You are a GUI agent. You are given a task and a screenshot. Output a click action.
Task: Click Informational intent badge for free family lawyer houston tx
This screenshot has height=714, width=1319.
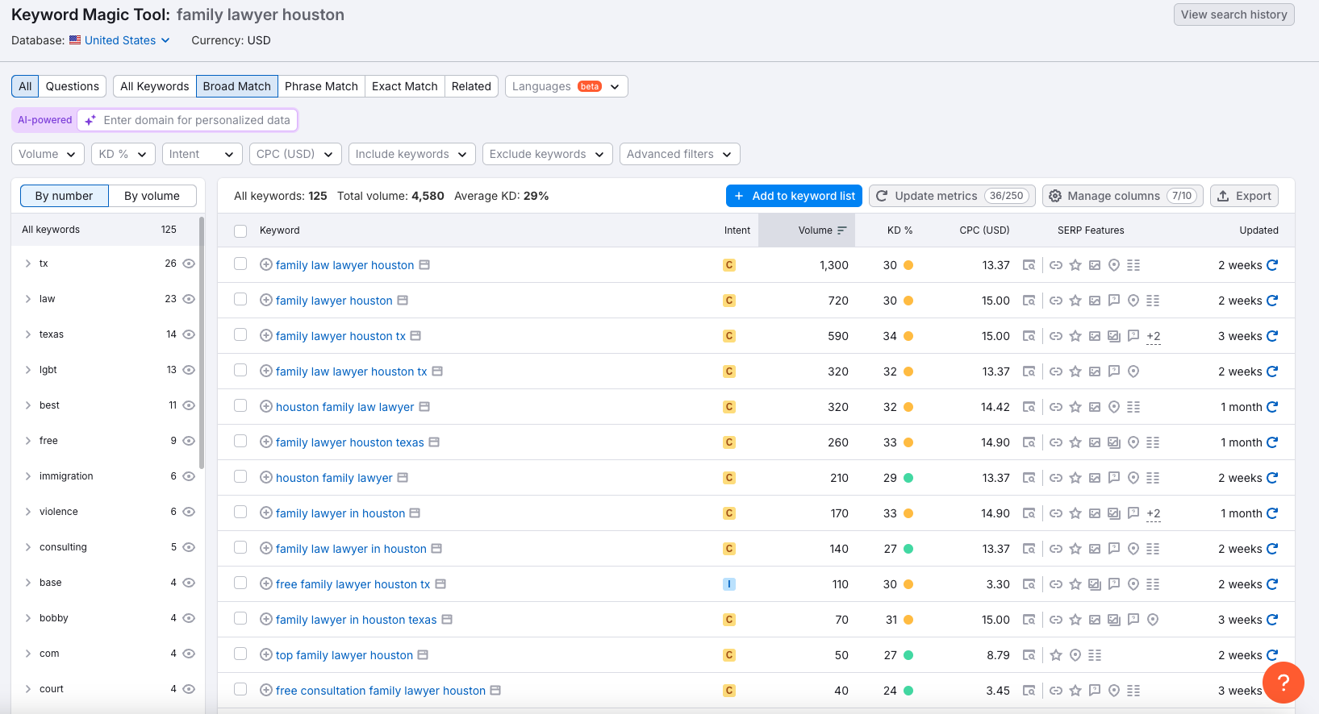[729, 584]
